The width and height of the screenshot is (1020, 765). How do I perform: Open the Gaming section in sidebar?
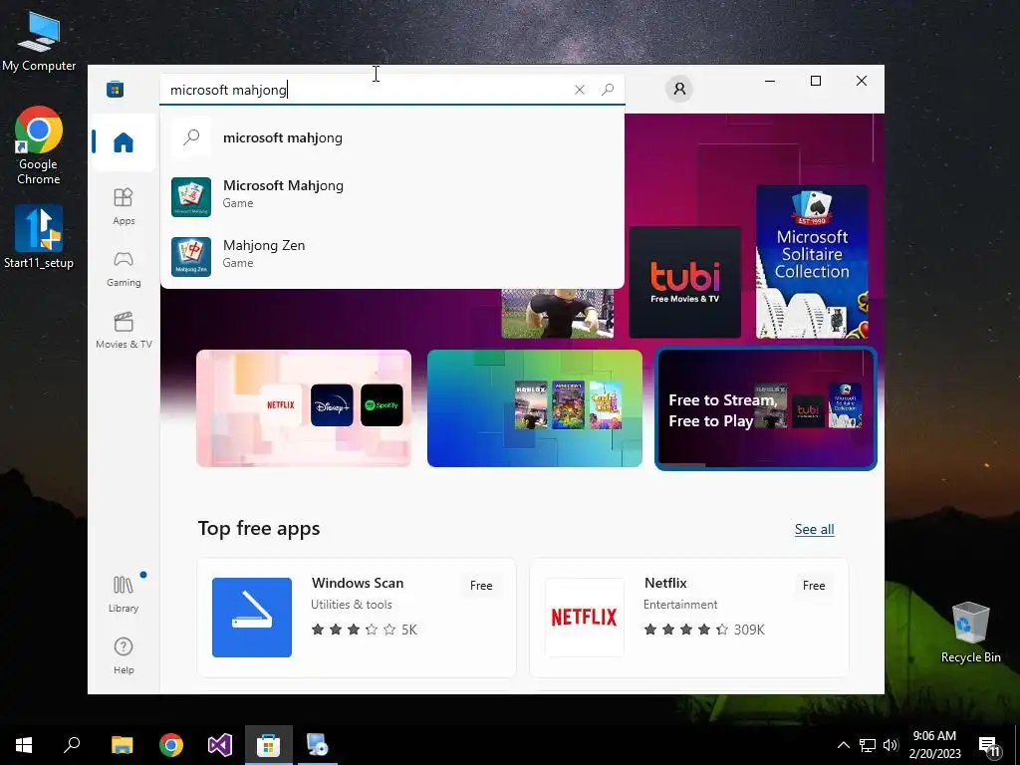pos(124,269)
